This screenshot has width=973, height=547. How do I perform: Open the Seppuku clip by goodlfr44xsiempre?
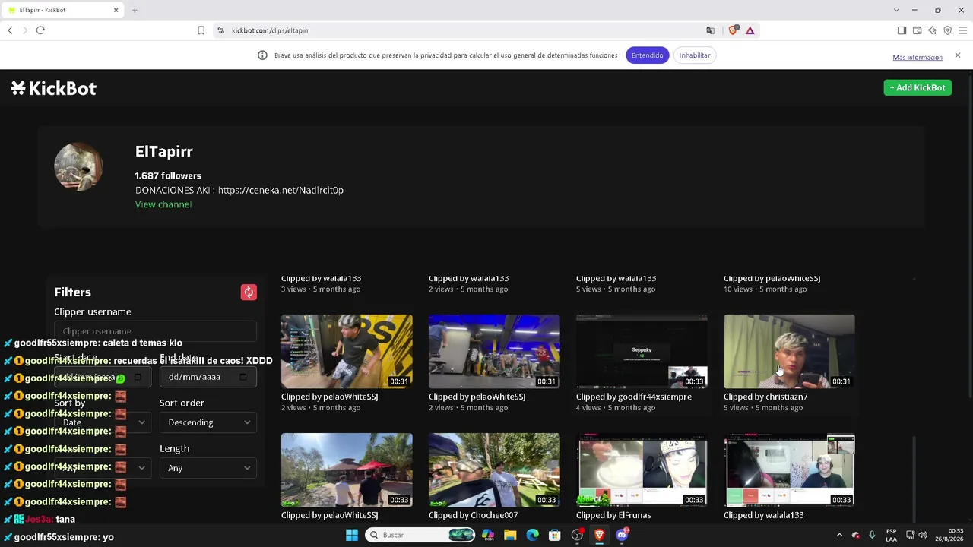[642, 351]
